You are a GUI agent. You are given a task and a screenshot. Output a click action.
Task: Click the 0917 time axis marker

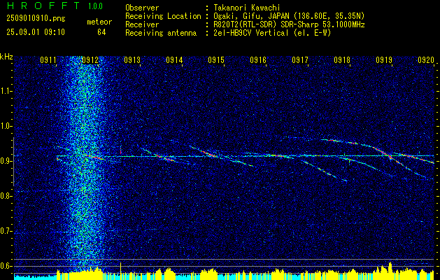(x=300, y=59)
